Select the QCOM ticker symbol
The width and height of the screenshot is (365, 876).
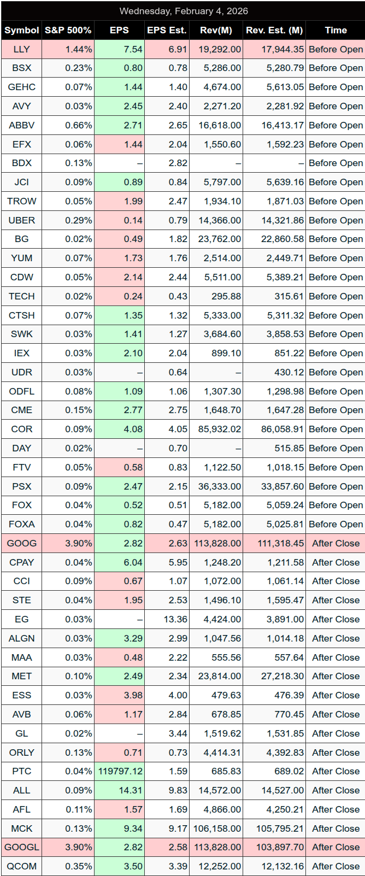tap(22, 866)
